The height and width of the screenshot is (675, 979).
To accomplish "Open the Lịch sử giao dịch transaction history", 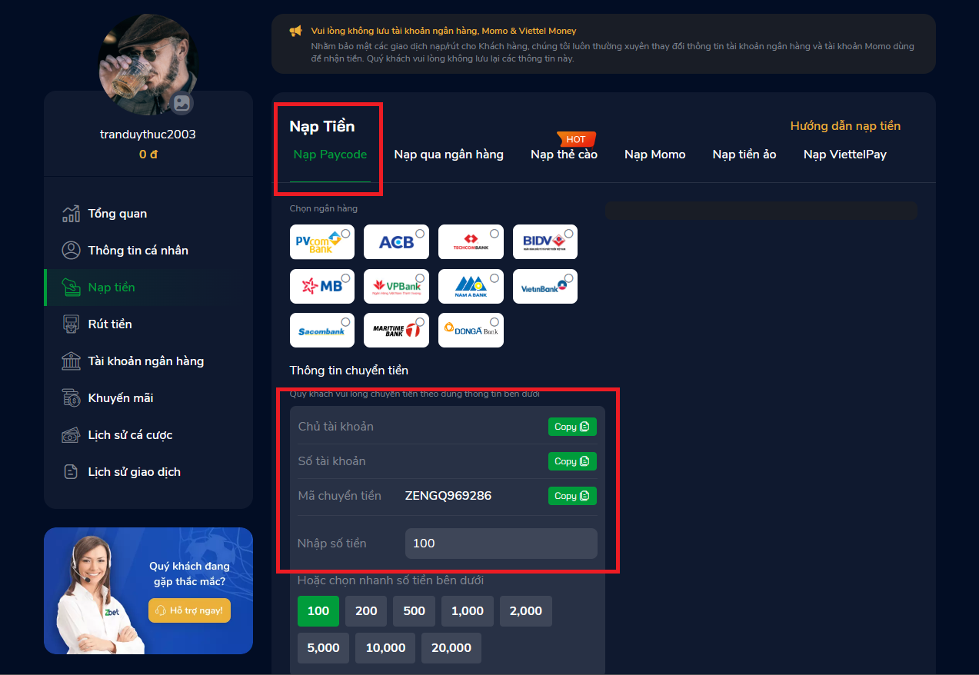I will point(71,471).
